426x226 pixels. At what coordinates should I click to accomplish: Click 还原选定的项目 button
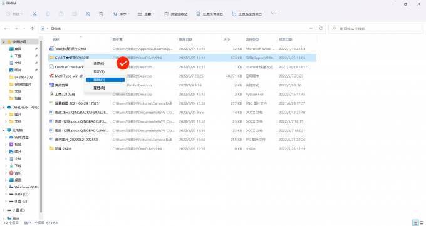coord(247,14)
